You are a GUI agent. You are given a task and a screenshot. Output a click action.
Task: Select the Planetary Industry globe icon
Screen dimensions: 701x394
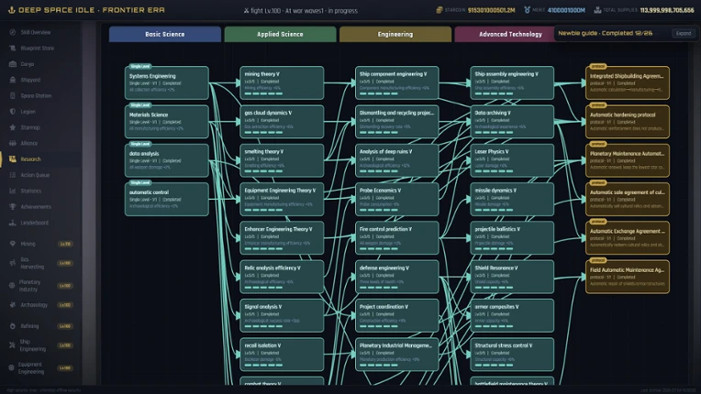12,286
